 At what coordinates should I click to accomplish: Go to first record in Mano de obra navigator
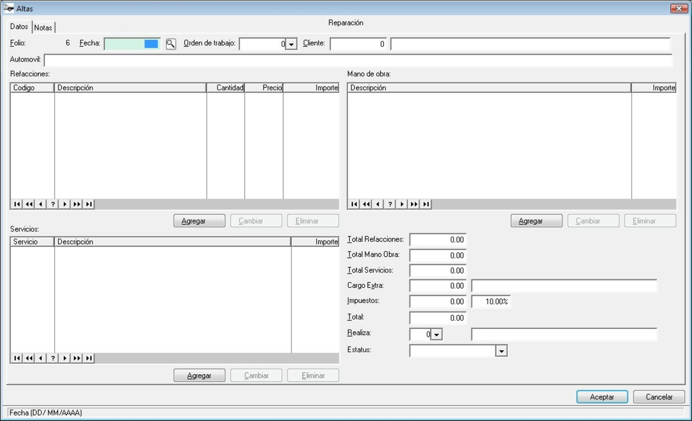(354, 204)
